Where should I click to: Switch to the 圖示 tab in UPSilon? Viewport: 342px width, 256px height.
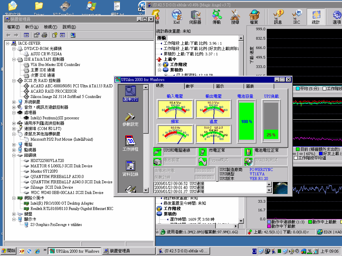tap(229, 86)
